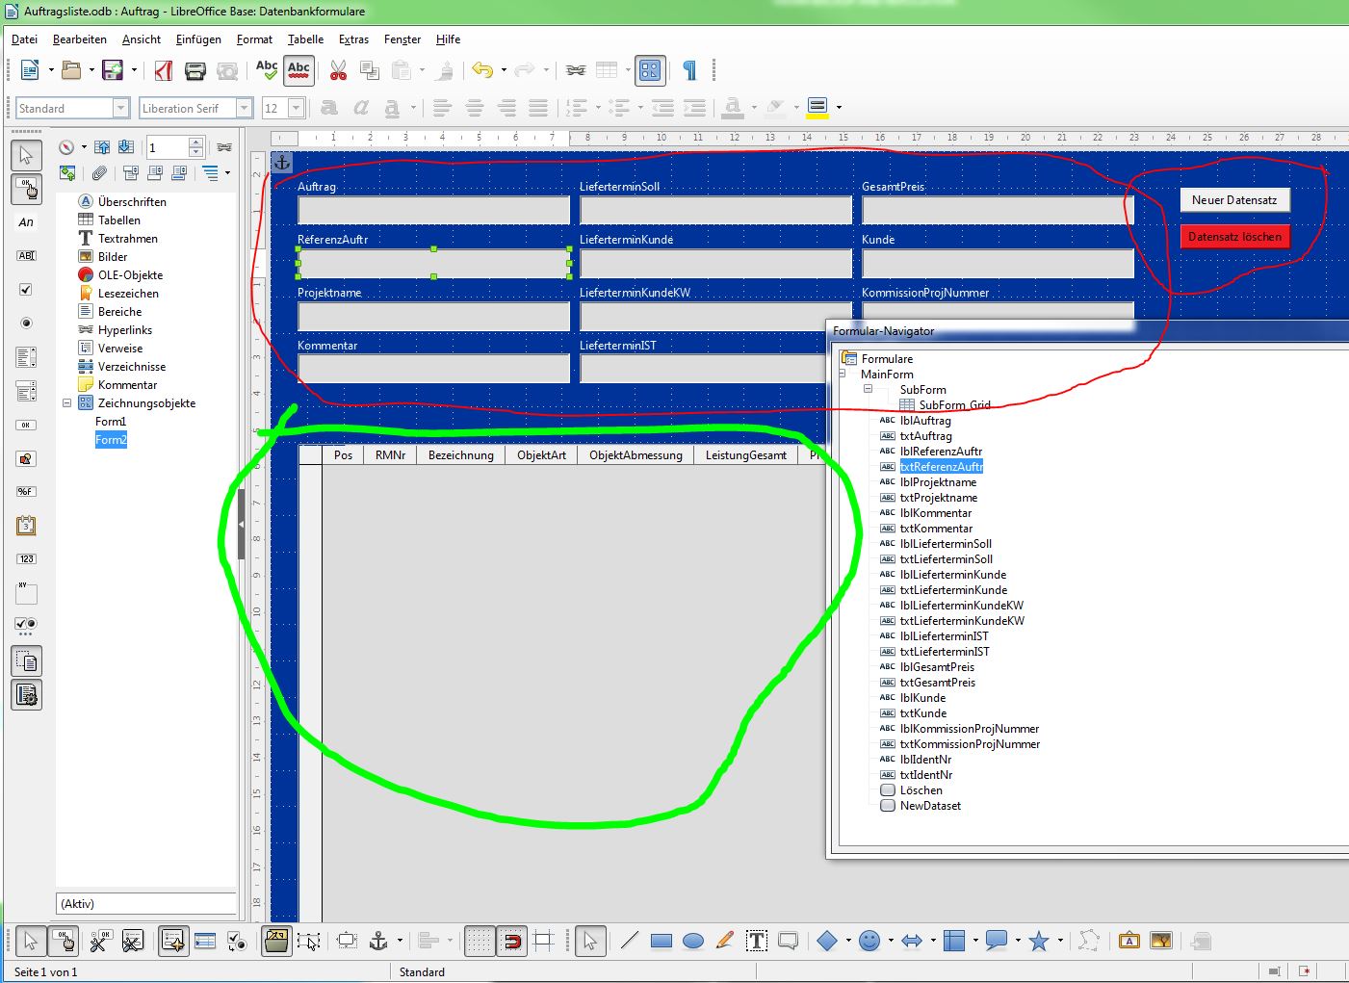Viewport: 1349px width, 983px height.
Task: Open the Tabelle menu
Action: [305, 39]
